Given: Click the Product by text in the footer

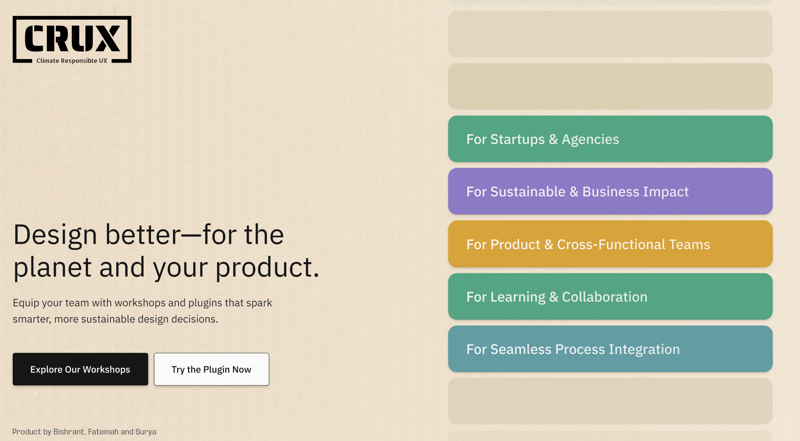Looking at the screenshot, I should coord(32,432).
